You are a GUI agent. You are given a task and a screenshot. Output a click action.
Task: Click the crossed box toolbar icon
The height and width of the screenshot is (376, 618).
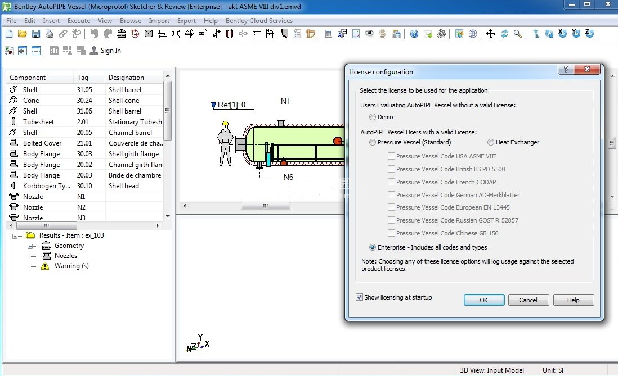[x=149, y=34]
